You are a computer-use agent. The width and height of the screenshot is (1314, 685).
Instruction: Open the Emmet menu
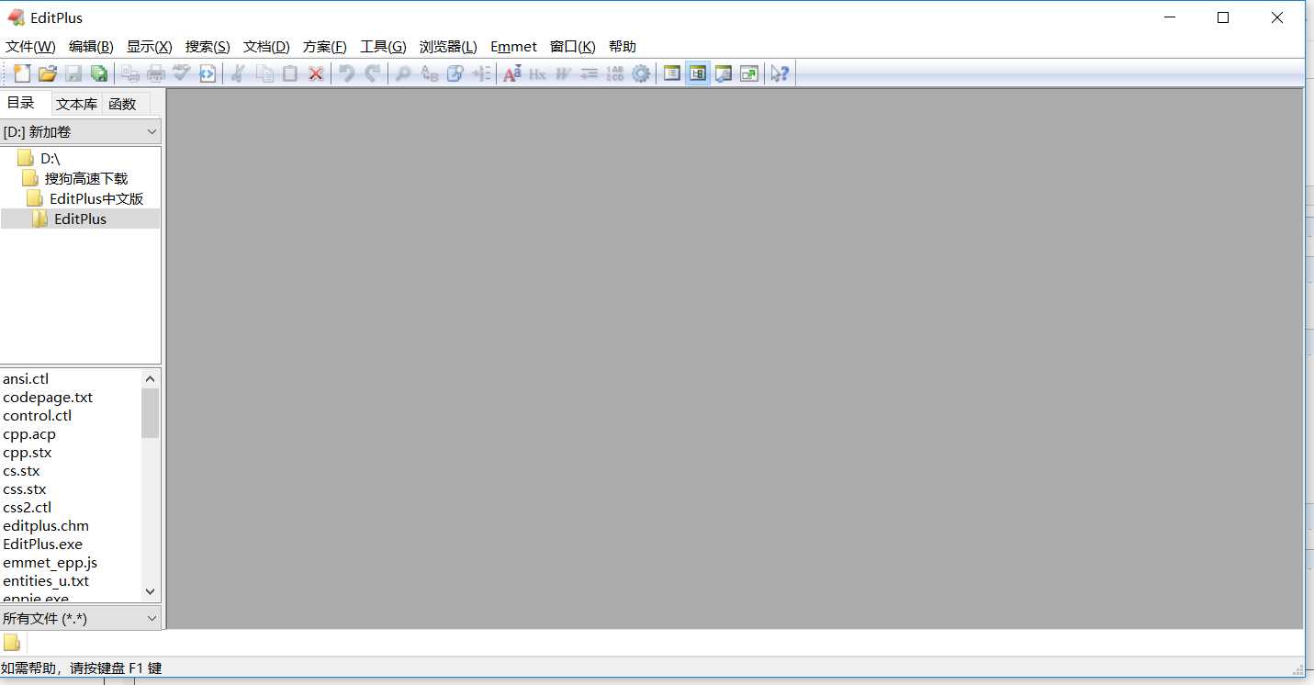coord(514,47)
